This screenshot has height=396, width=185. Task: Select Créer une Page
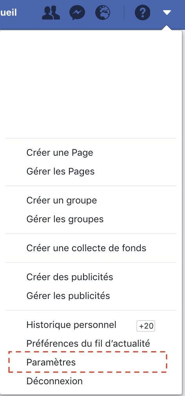click(60, 153)
